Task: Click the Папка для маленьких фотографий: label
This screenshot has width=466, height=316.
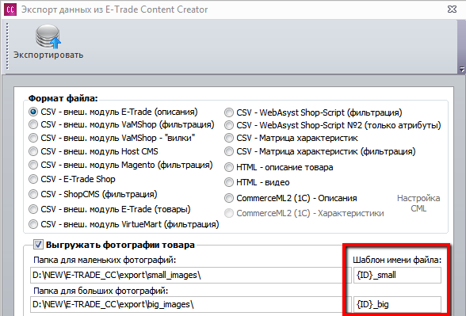Action: click(x=105, y=260)
